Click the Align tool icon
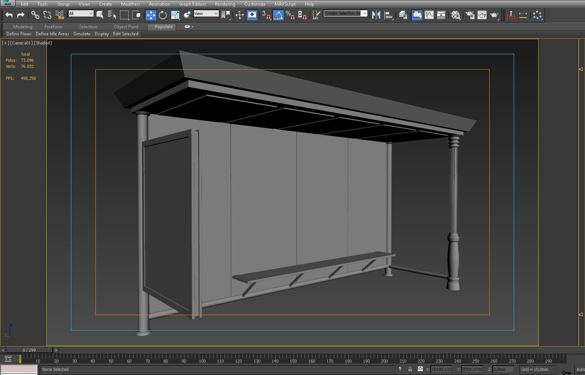Screen dimensions: 585x375 coord(389,15)
